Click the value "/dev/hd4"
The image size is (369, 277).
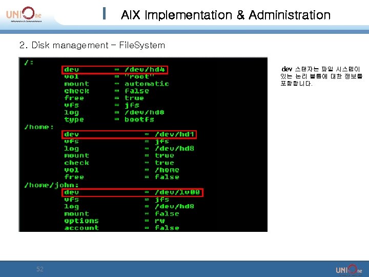tap(145, 70)
